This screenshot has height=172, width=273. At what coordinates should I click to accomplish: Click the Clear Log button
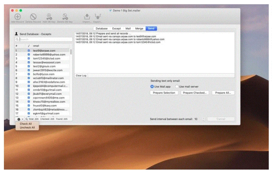(x=81, y=76)
